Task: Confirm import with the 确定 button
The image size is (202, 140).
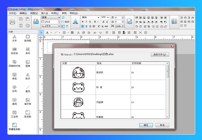Action: point(146,125)
